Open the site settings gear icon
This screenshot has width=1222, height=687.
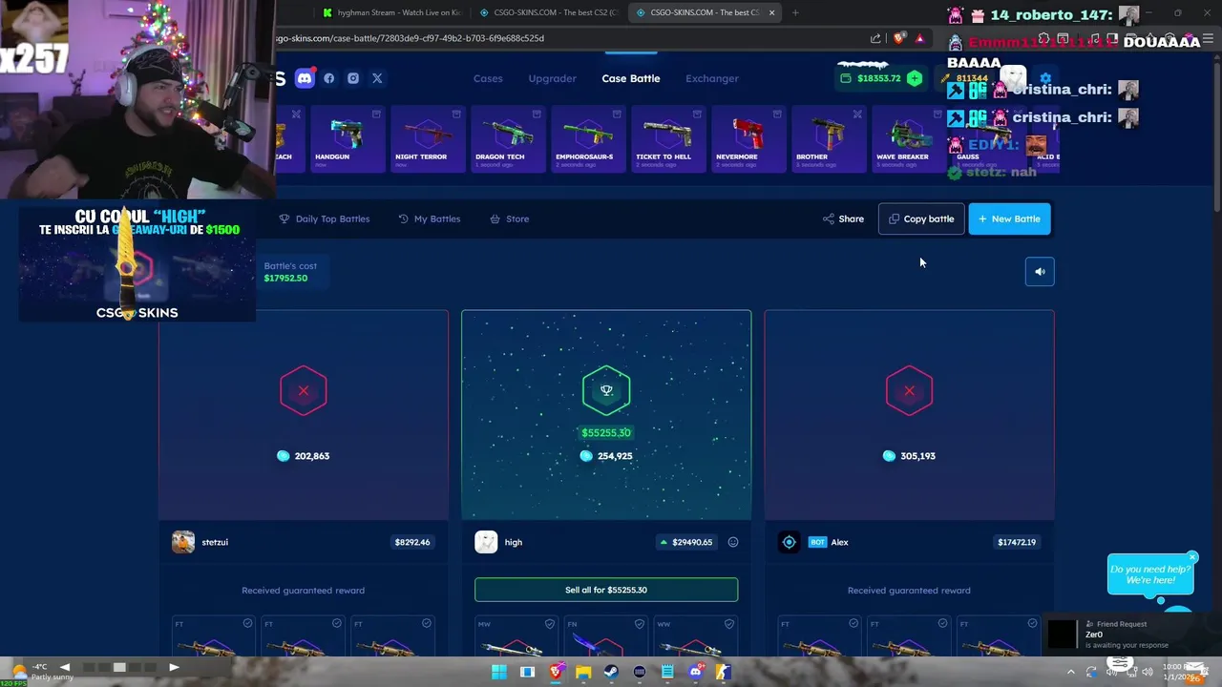(1045, 78)
